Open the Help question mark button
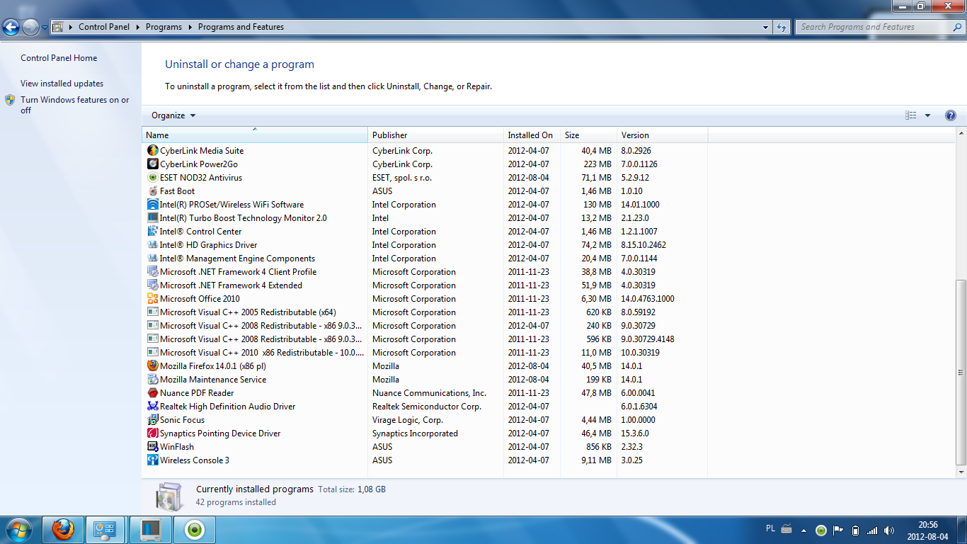Screen dimensions: 967x544 point(950,115)
